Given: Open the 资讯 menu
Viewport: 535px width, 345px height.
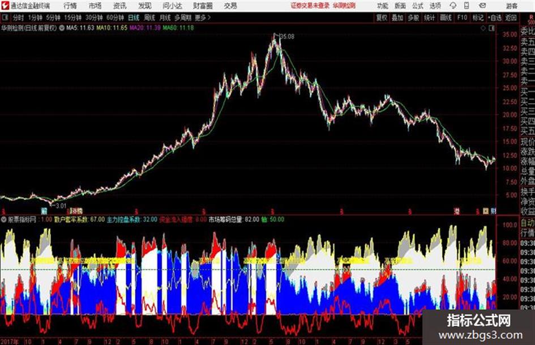Looking at the screenshot, I should point(120,6).
